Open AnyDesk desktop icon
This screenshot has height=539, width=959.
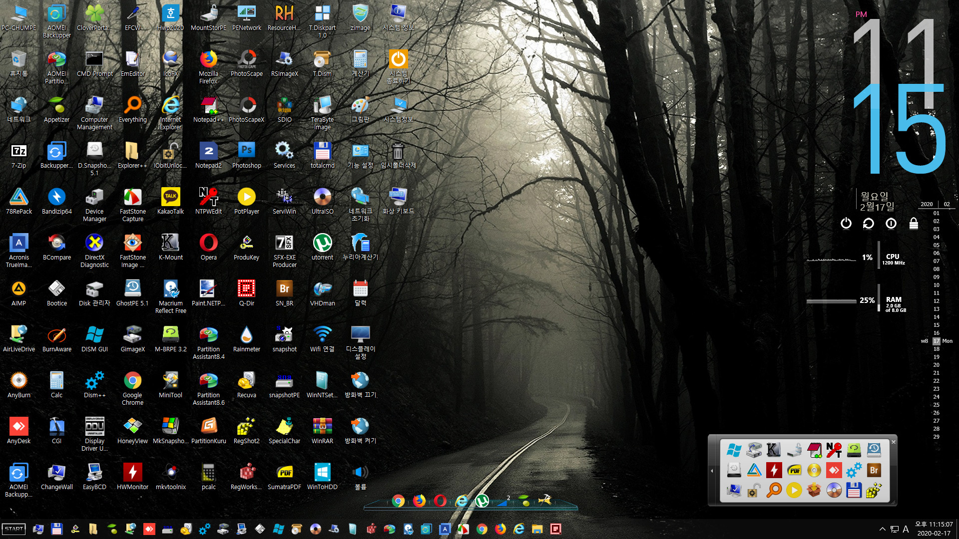(18, 431)
